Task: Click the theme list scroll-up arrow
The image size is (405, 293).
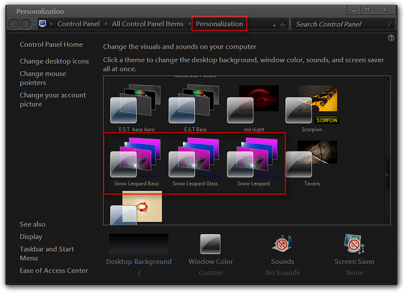Action: point(387,79)
